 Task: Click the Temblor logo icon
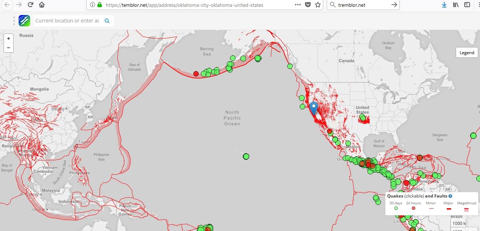coord(24,21)
